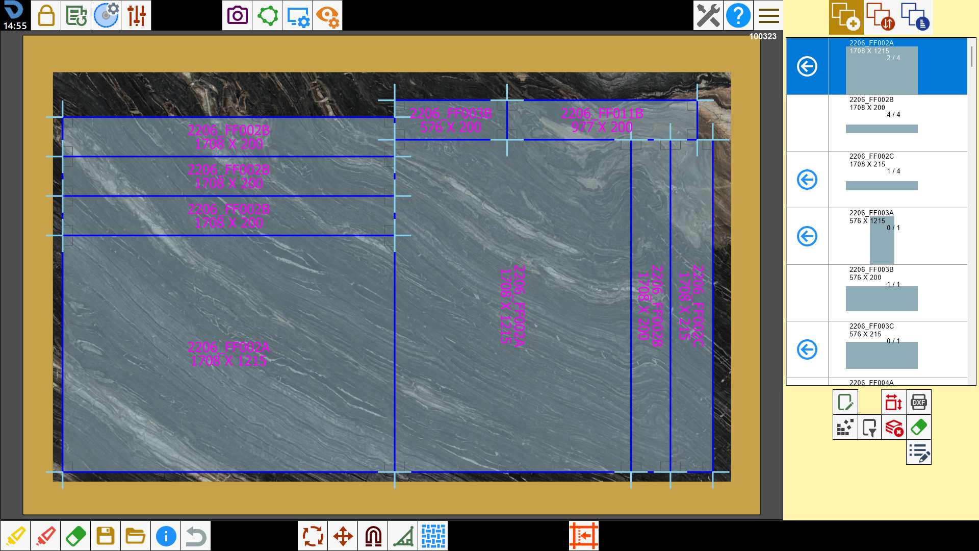Click the padlock lock icon
Image resolution: width=979 pixels, height=551 pixels.
(x=46, y=15)
